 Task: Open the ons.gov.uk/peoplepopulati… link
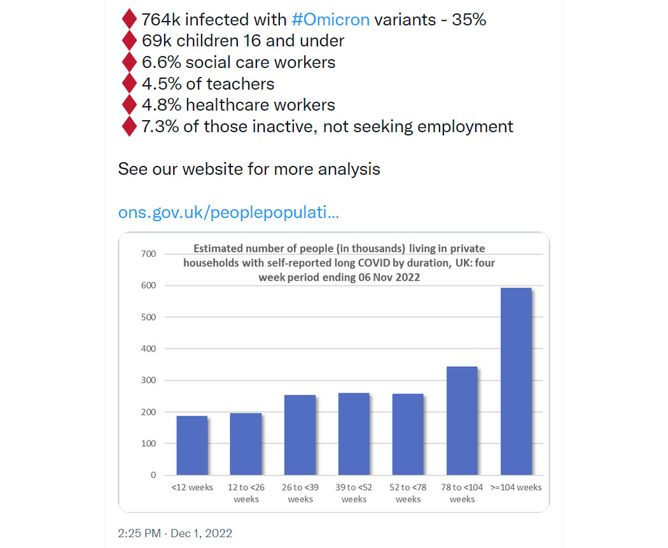click(x=228, y=212)
